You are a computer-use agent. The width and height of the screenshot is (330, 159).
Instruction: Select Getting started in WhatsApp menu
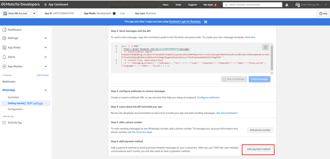click(x=26, y=103)
